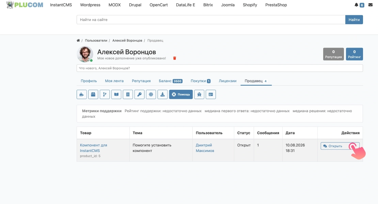
Task: Click the download icon button
Action: coord(162,94)
